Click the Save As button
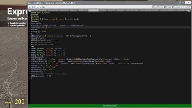192x108 pixels. 176,7
